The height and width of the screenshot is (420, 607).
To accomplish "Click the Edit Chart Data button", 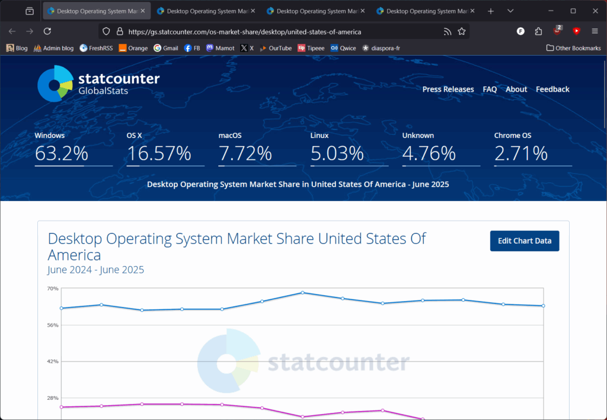I will [525, 241].
